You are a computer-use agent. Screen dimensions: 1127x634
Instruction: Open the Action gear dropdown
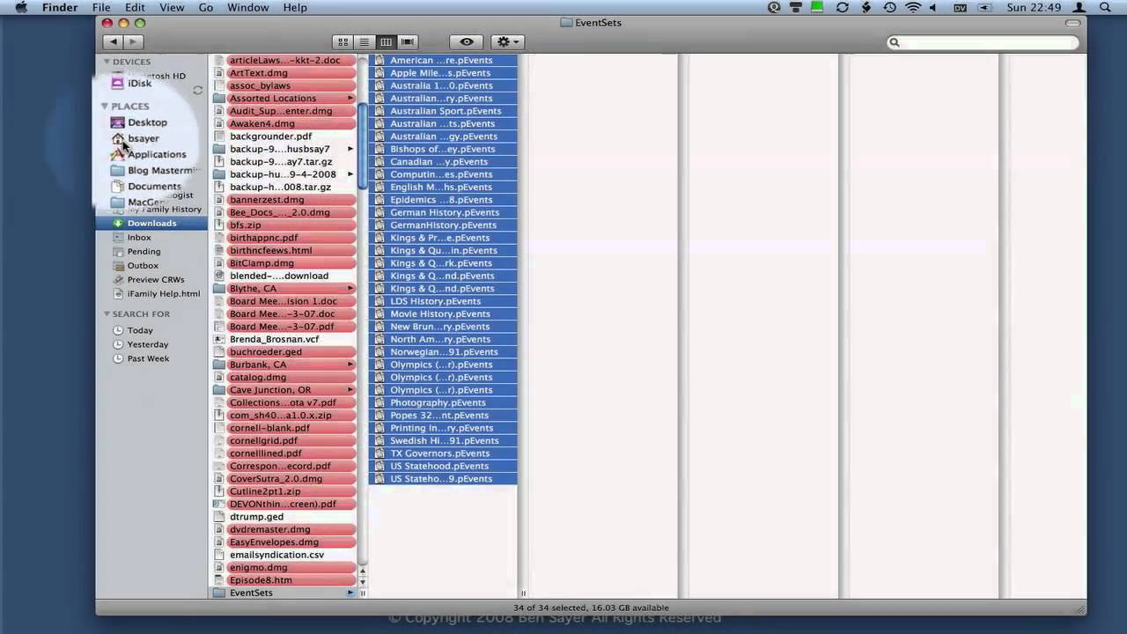[x=507, y=41]
